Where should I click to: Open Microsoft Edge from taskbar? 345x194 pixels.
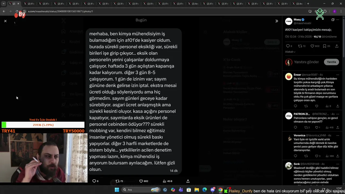click(x=204, y=190)
